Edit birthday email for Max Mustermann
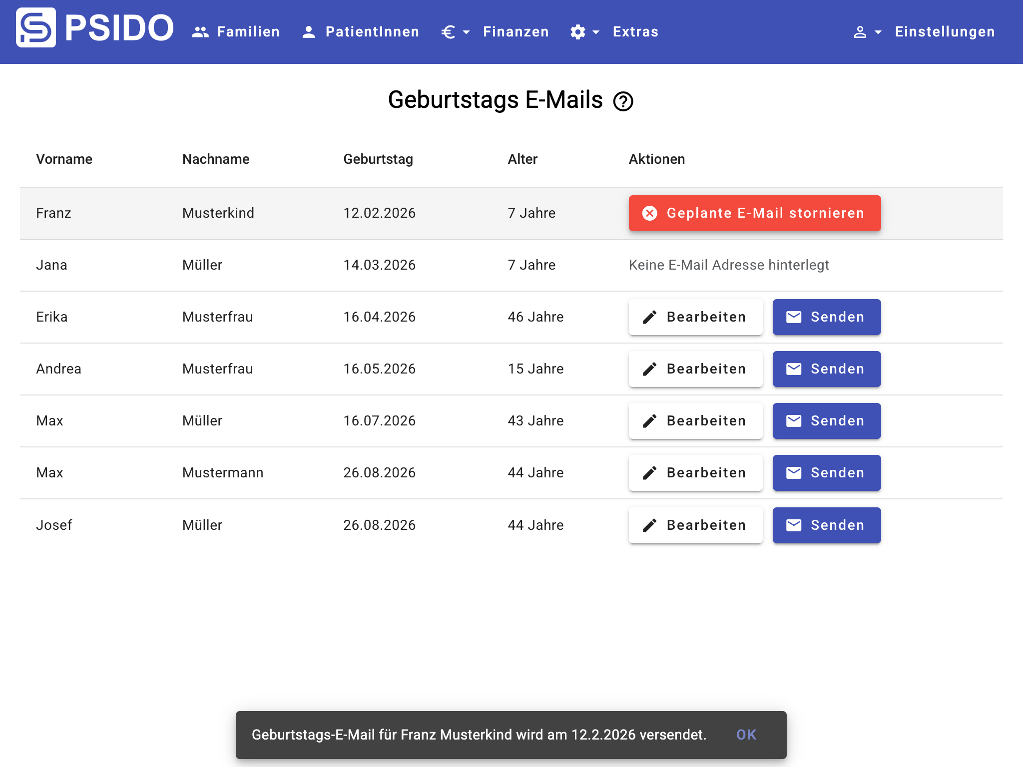The image size is (1023, 767). (695, 473)
